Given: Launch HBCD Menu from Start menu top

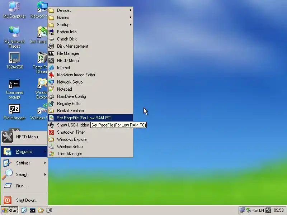Looking at the screenshot, I should point(24,137).
